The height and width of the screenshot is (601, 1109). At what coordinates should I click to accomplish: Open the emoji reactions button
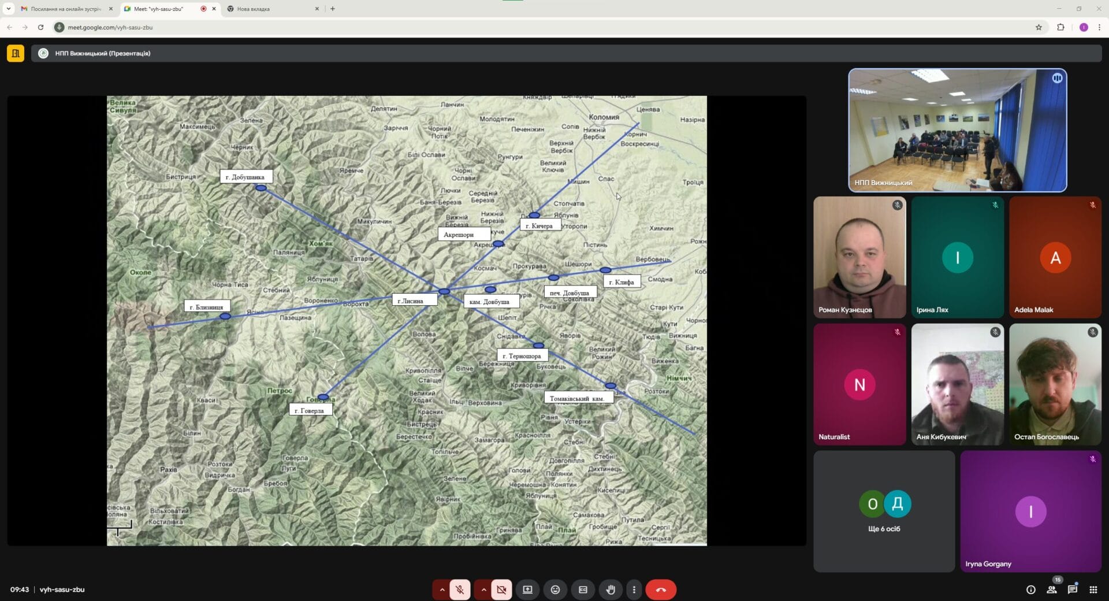555,589
